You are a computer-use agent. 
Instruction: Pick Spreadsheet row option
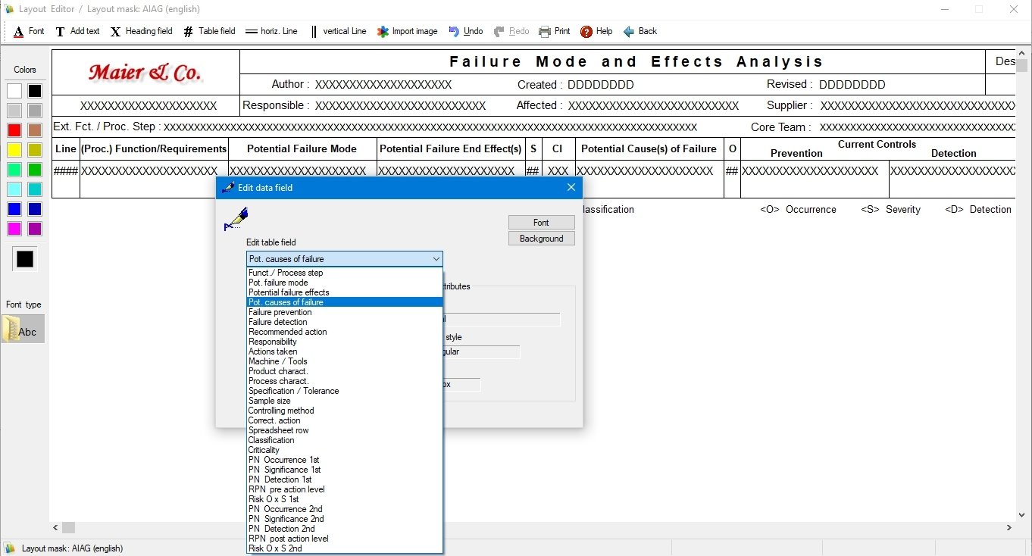345,430
